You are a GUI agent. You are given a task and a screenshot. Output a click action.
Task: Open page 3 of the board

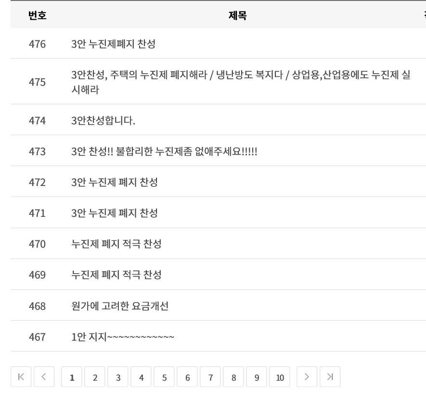118,377
